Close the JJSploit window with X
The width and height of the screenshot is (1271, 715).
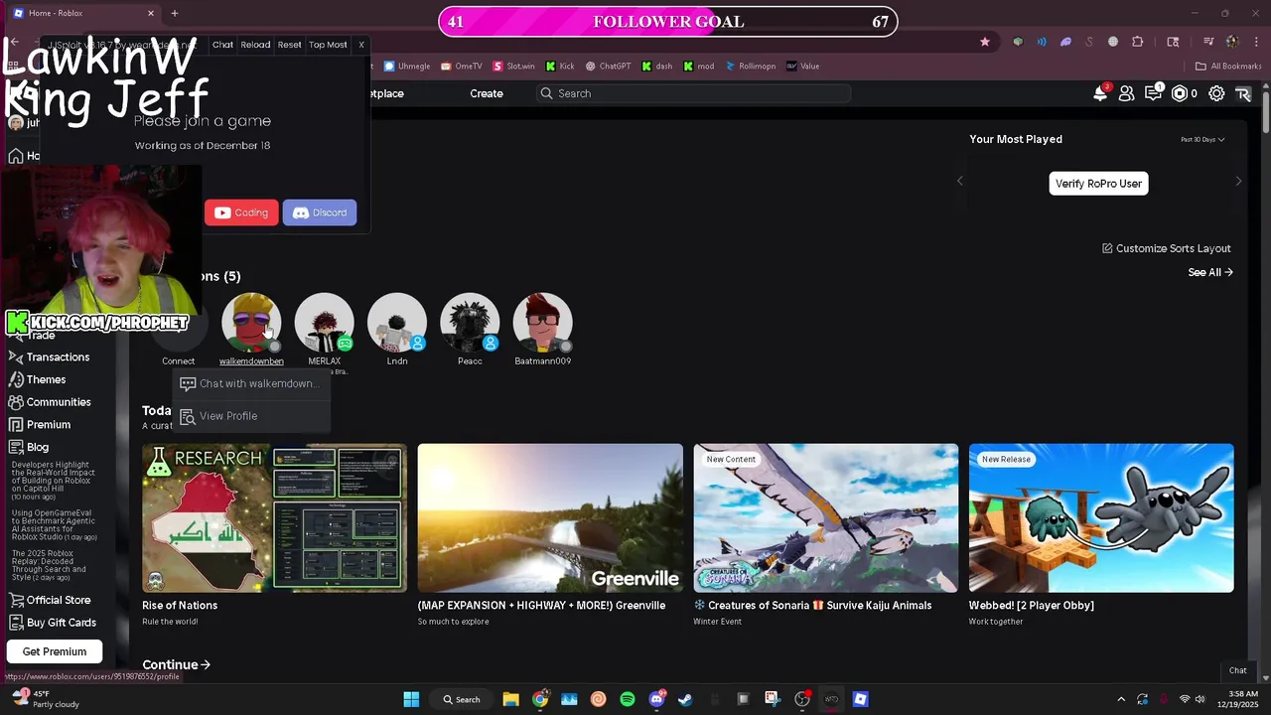click(361, 45)
